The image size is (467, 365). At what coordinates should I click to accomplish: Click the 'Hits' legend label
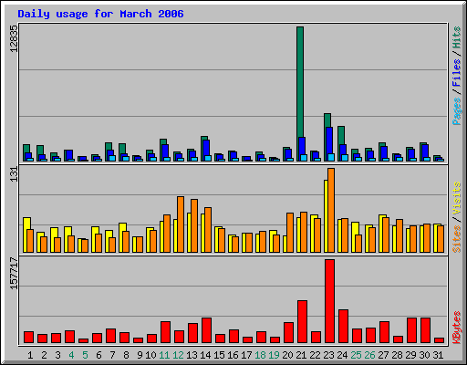[457, 37]
